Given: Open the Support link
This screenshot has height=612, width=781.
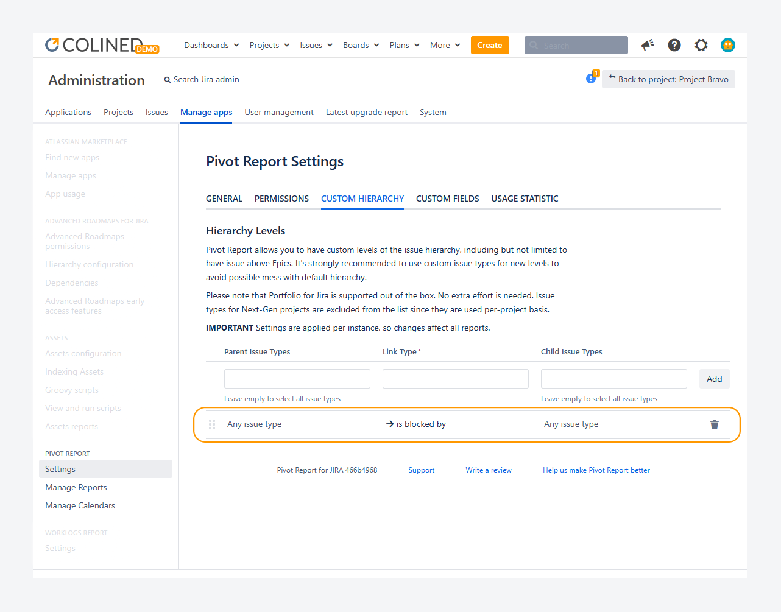Looking at the screenshot, I should [422, 470].
